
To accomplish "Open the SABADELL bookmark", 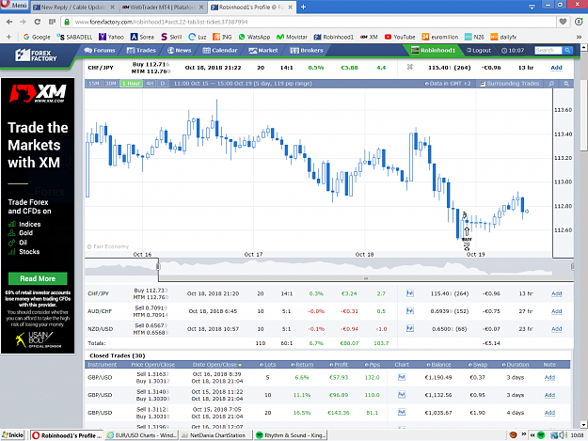I will 74,37.
